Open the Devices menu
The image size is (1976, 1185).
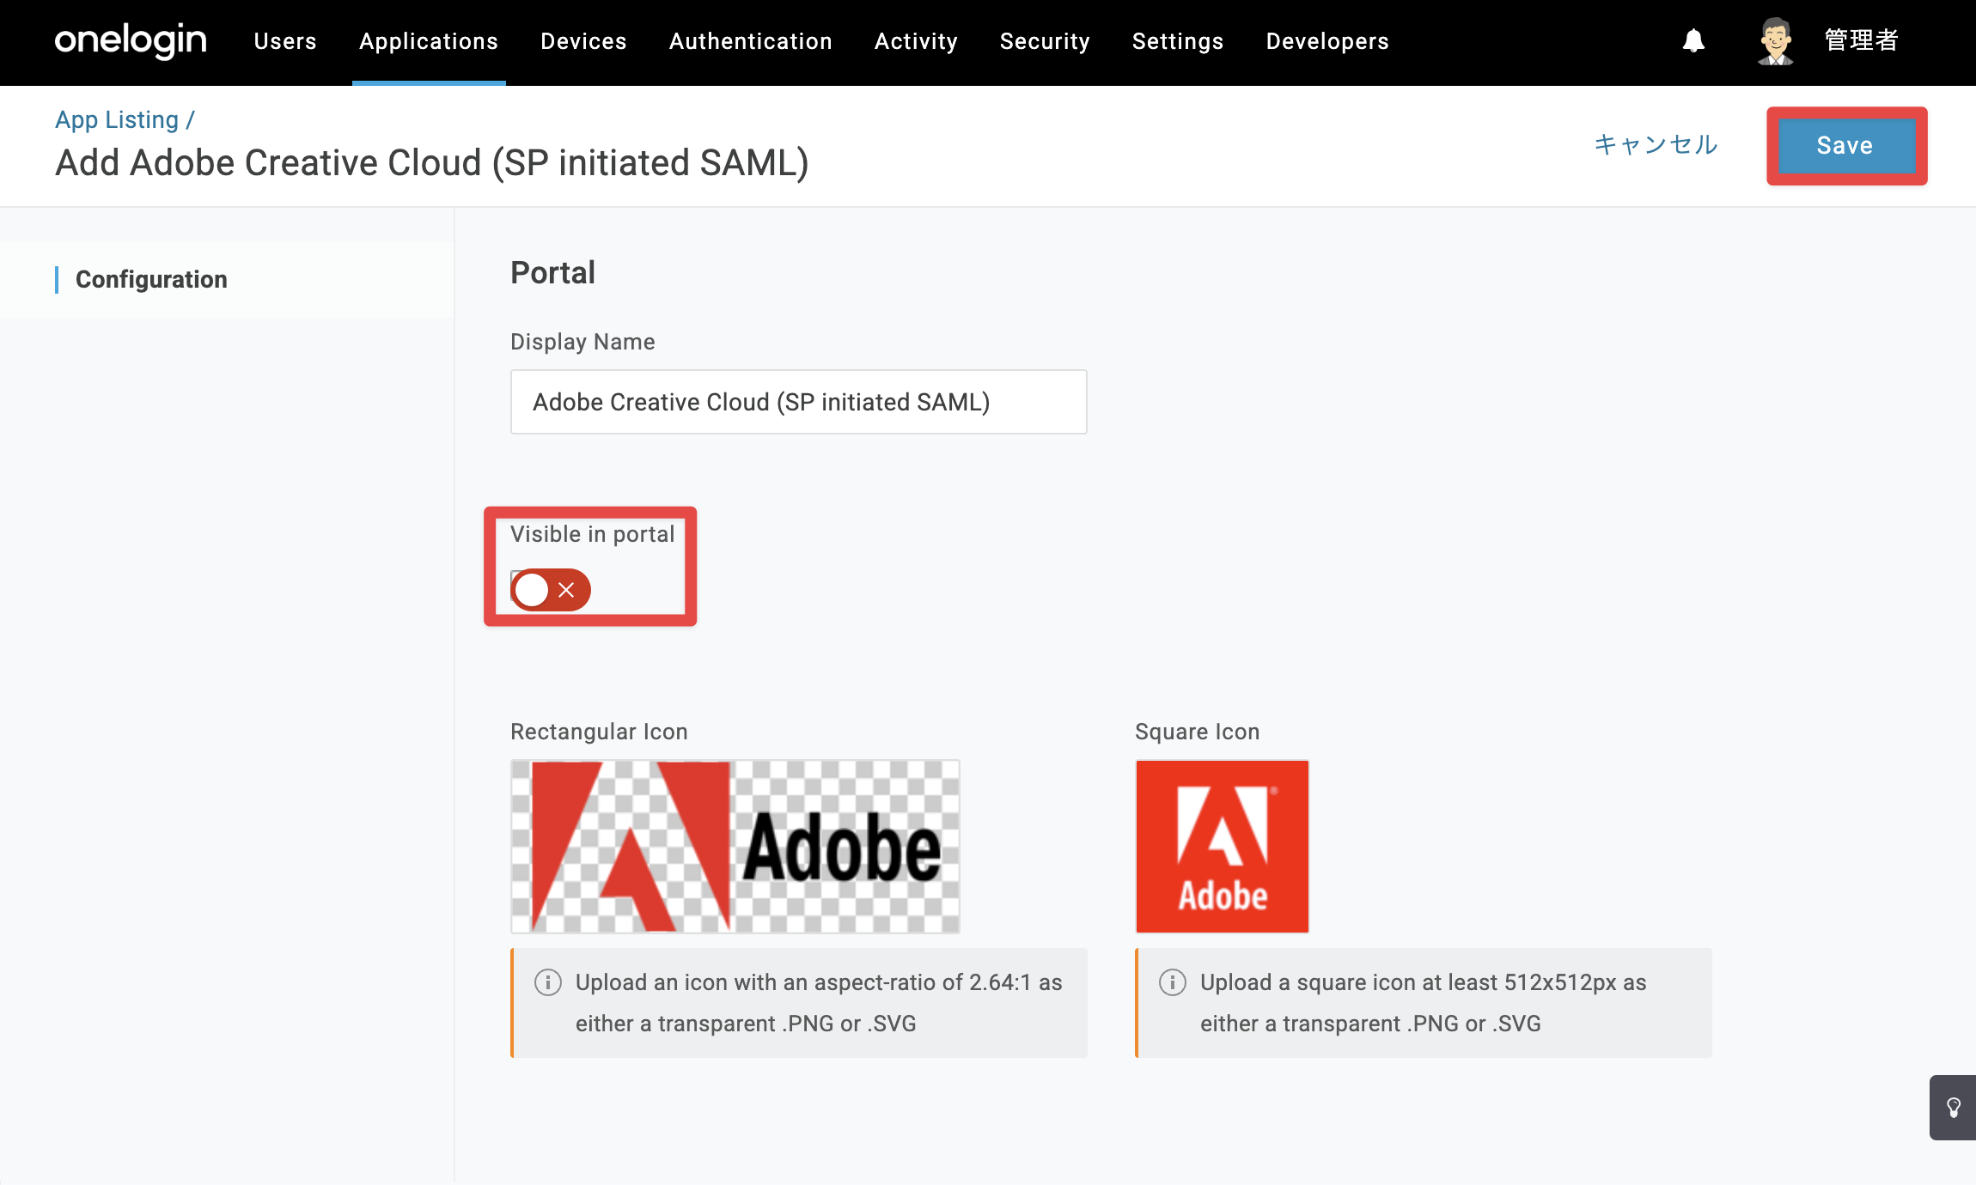tap(583, 41)
